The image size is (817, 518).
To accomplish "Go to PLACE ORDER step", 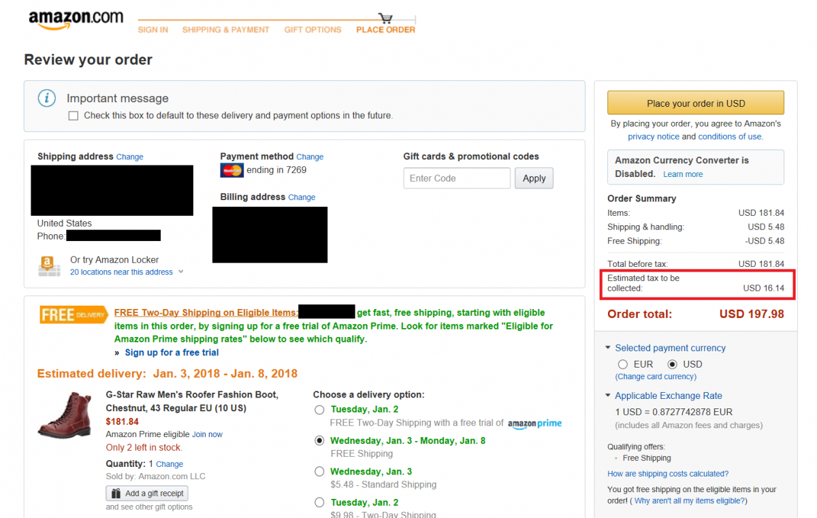I will tap(386, 30).
